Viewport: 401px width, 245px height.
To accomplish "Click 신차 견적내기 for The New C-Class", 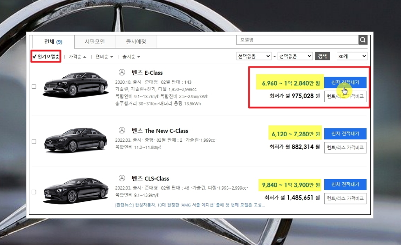I will tap(345, 133).
